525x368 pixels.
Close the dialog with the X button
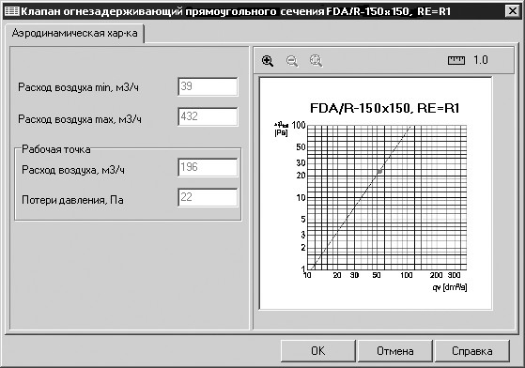pos(512,11)
